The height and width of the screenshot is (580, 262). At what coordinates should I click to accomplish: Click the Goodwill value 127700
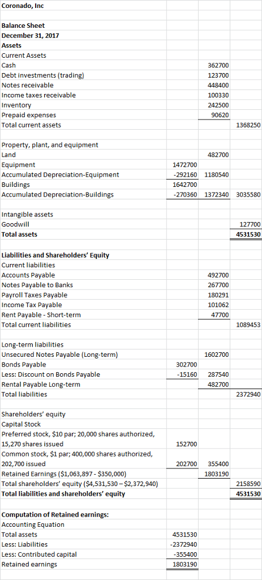[250, 224]
